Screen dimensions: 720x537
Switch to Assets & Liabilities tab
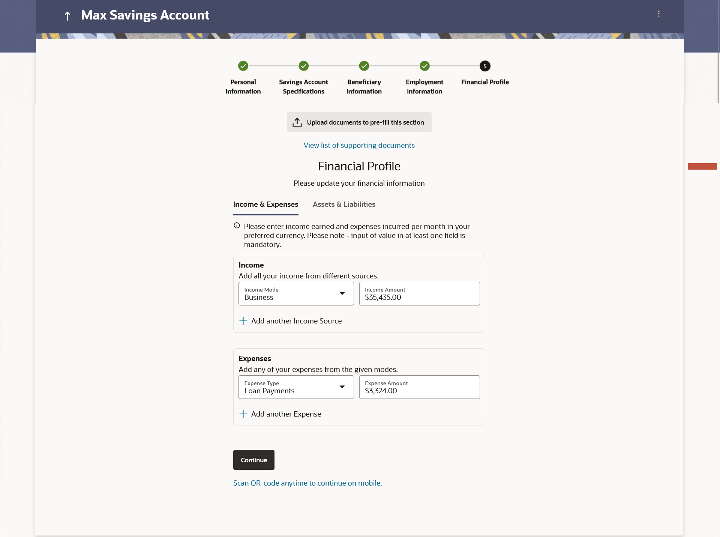[343, 205]
